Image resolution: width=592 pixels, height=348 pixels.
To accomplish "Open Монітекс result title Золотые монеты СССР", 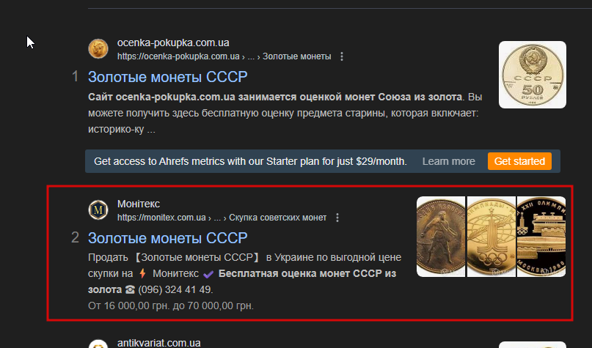I will click(168, 238).
